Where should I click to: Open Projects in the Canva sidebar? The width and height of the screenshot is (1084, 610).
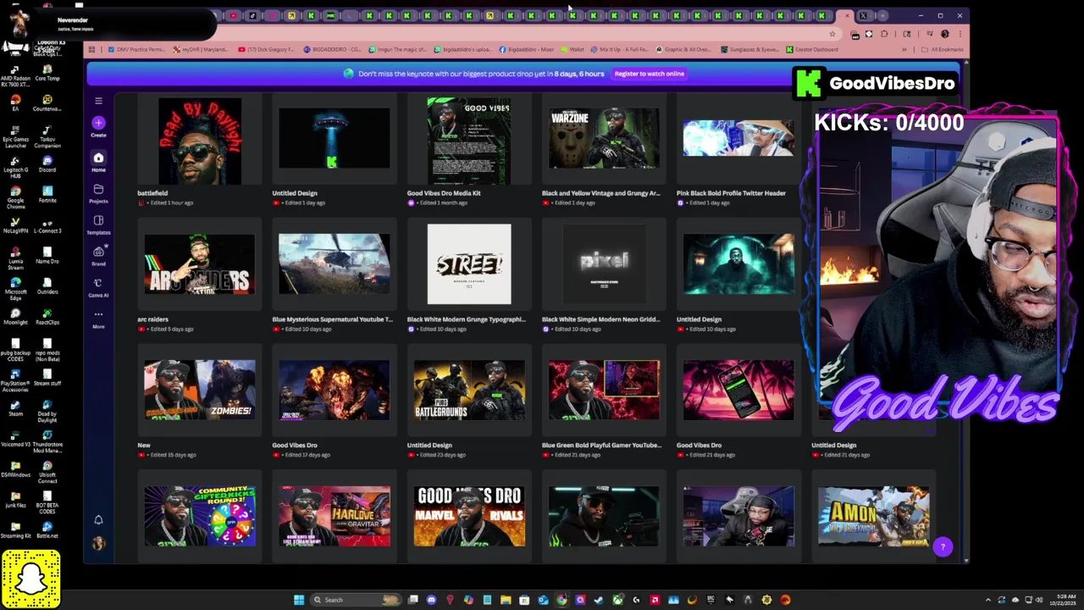tap(98, 194)
